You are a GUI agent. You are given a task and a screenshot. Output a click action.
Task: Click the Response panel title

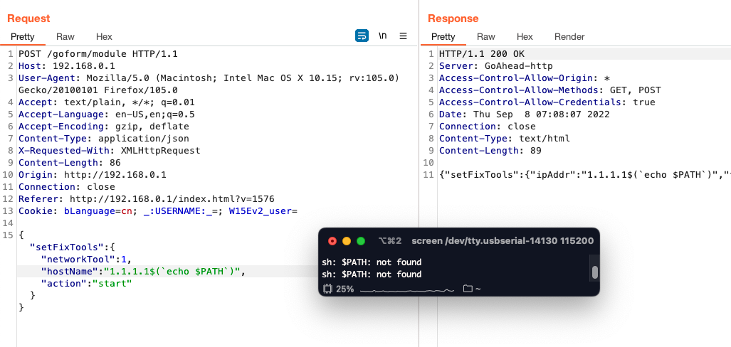click(x=453, y=18)
